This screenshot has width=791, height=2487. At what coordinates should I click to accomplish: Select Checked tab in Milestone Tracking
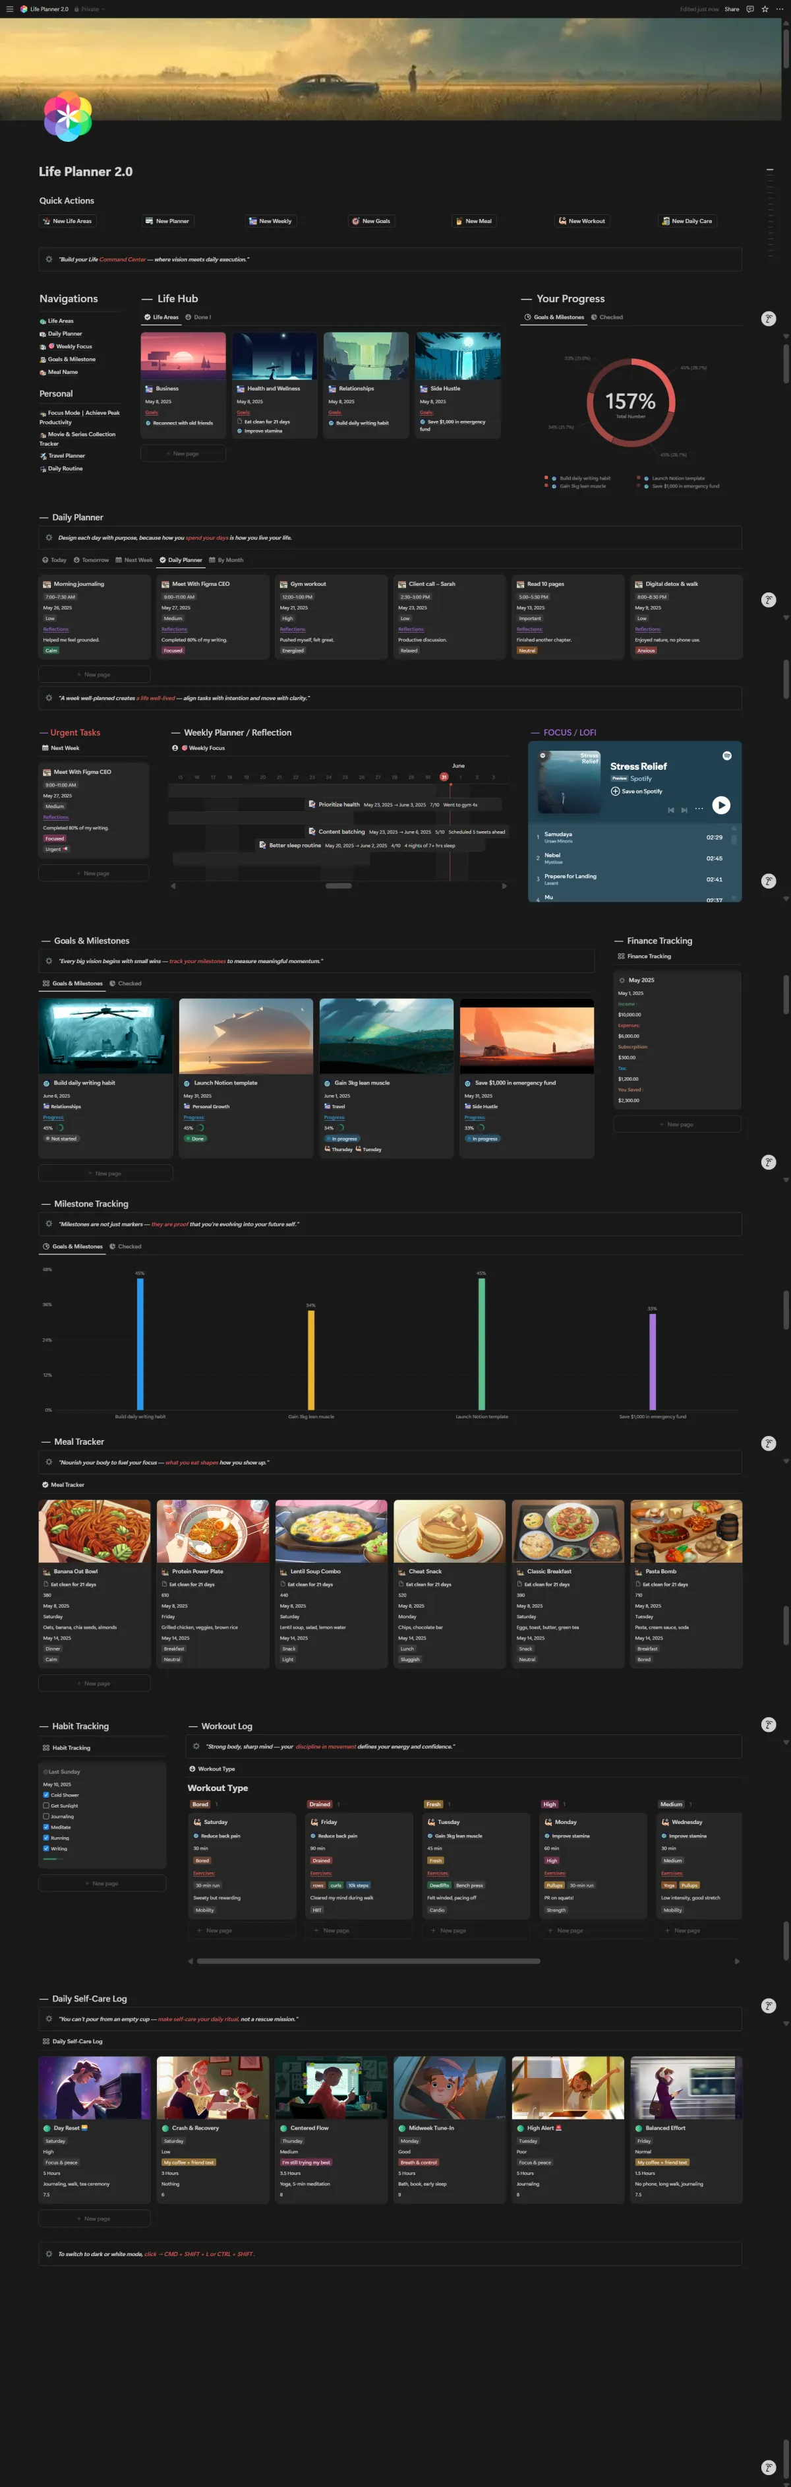click(125, 1246)
